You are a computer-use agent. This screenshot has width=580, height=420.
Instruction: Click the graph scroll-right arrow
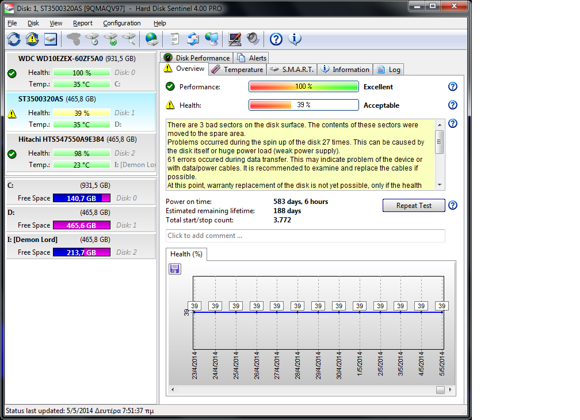[x=450, y=389]
